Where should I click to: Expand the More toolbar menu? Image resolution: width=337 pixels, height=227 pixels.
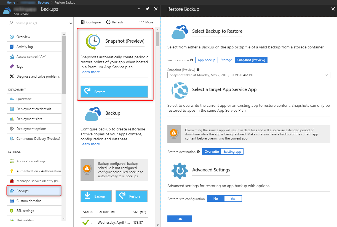tap(146, 22)
